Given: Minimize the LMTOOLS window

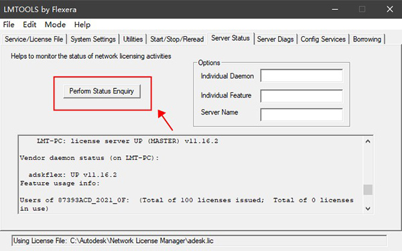Looking at the screenshot, I should (x=335, y=9).
